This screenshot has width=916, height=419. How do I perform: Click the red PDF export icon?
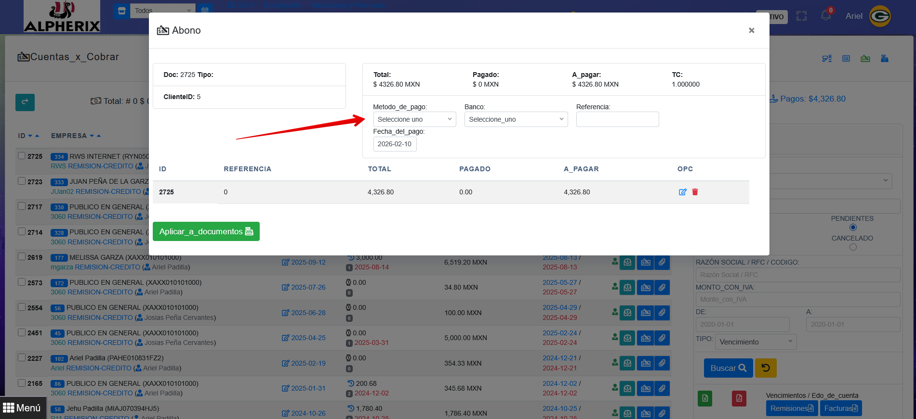click(x=739, y=398)
